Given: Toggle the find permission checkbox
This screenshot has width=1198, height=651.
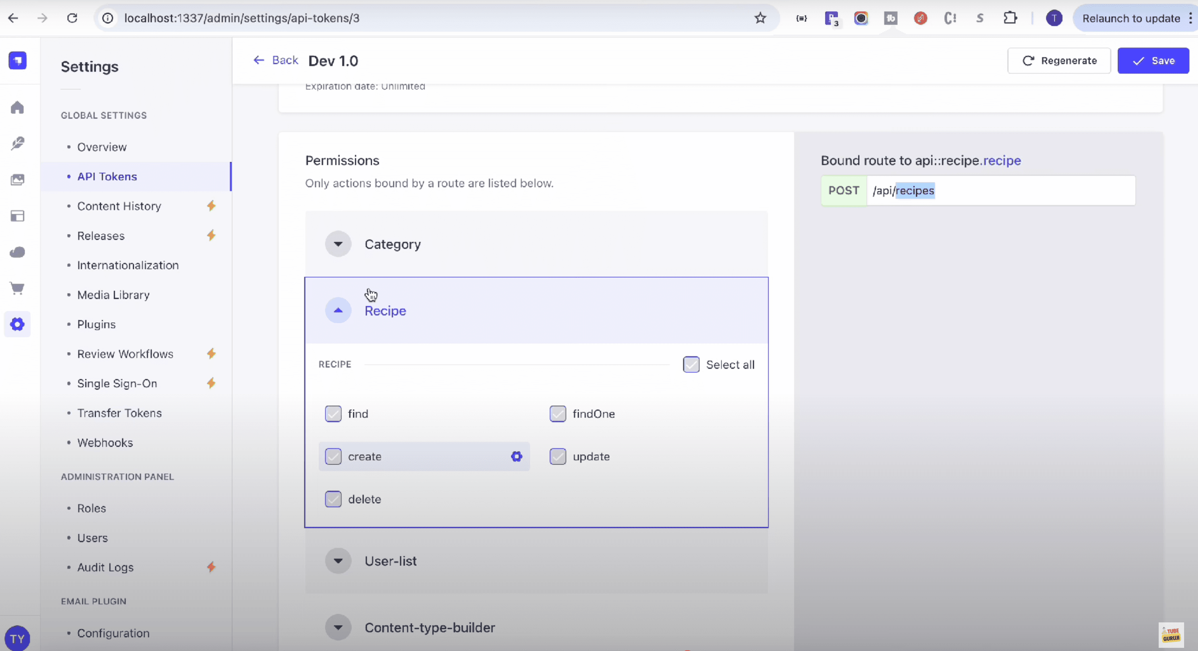Looking at the screenshot, I should click(333, 414).
